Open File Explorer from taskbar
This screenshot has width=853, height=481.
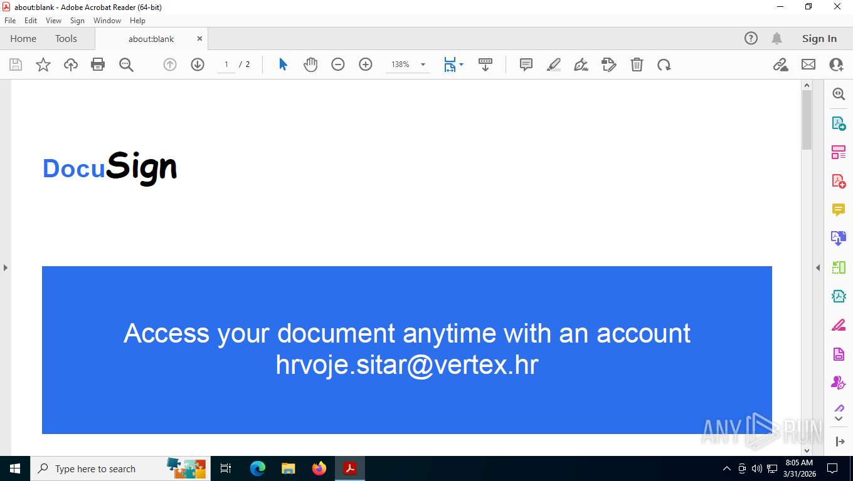point(289,468)
